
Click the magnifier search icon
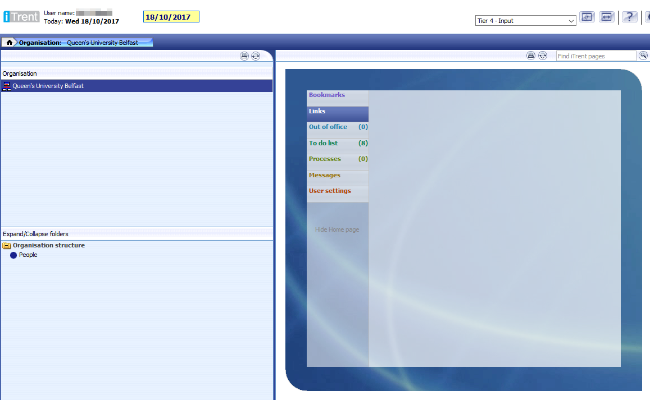click(643, 56)
